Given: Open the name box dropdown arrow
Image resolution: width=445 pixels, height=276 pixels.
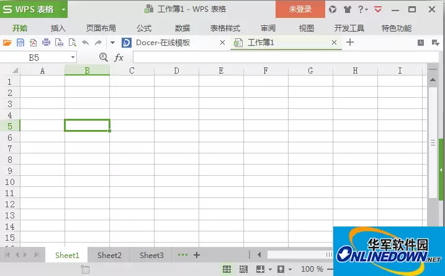Looking at the screenshot, I should point(73,58).
